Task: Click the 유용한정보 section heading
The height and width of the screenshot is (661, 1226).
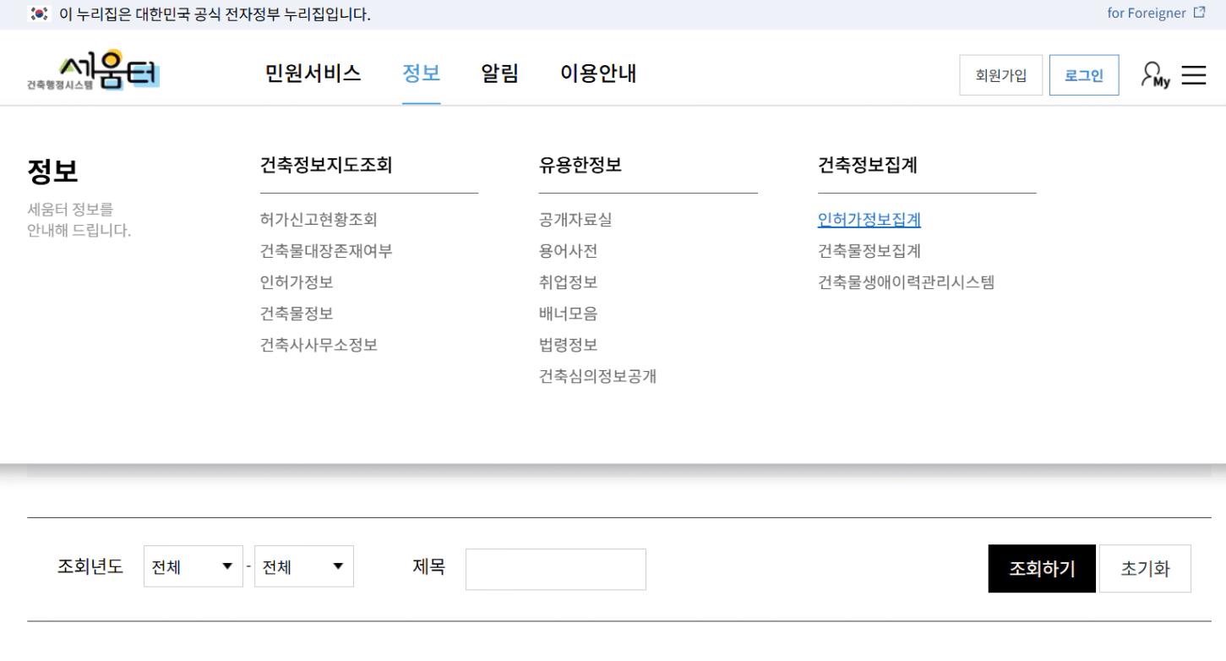Action: click(580, 165)
